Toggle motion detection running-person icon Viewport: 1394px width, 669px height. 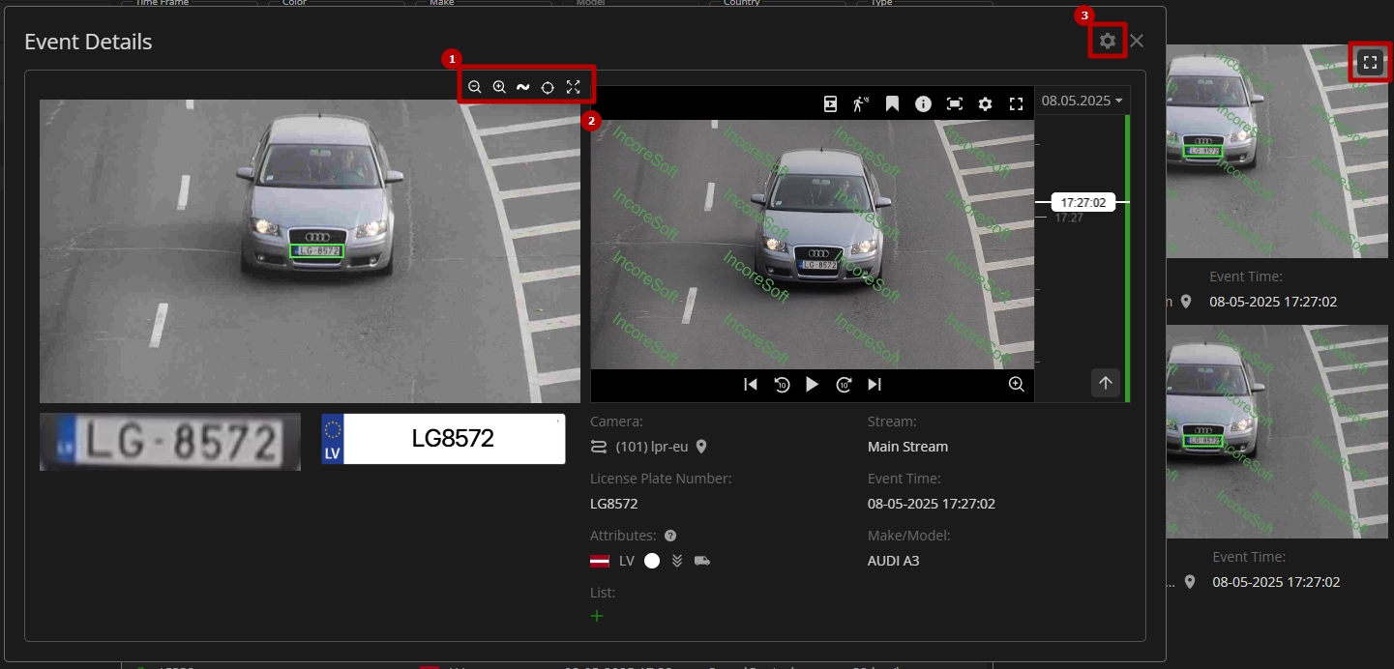(861, 103)
